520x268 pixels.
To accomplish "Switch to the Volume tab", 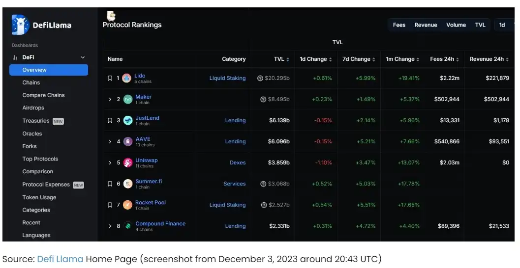I will pos(456,25).
